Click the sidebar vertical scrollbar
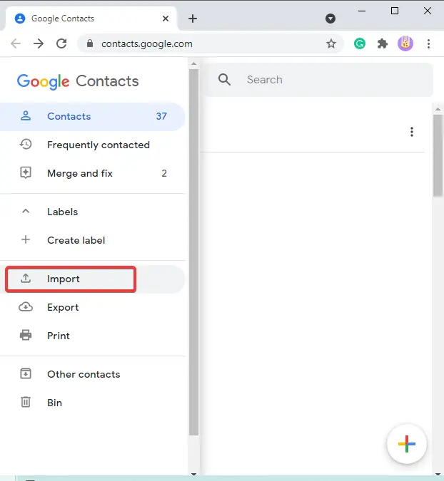The width and height of the screenshot is (444, 481). pyautogui.click(x=193, y=252)
